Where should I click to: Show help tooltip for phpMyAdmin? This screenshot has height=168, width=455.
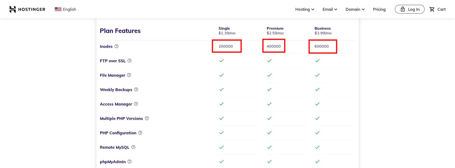click(x=129, y=161)
